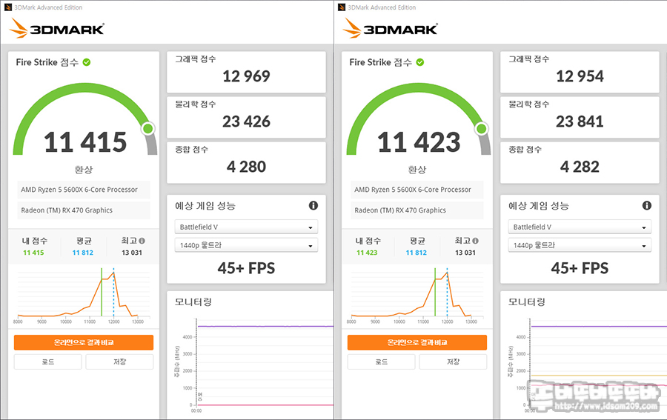Select graphics score 12 969

[246, 76]
